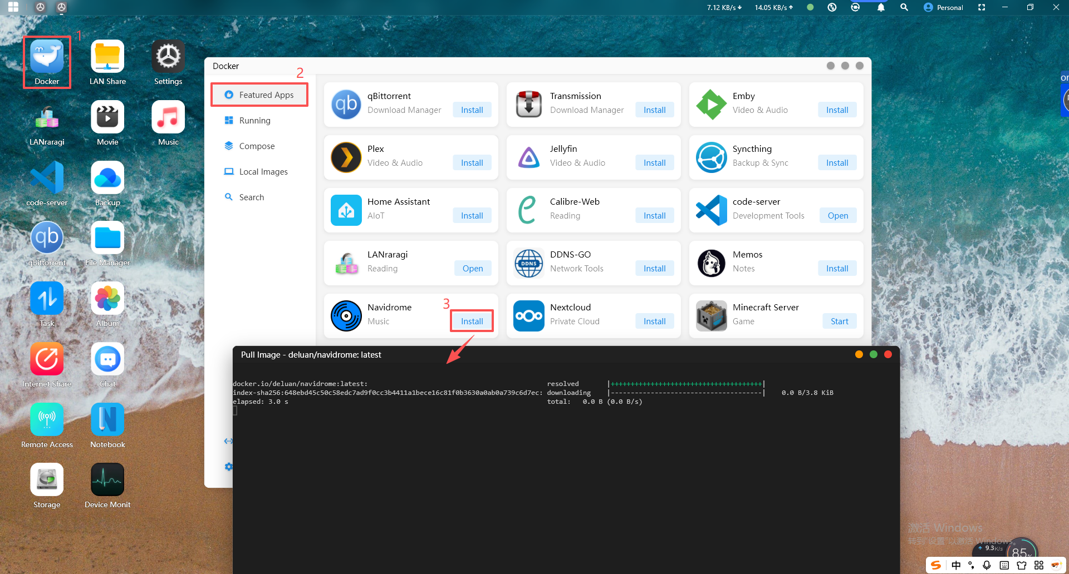Click the Home Assistant app logo
Viewport: 1069px width, 574px height.
click(x=346, y=210)
